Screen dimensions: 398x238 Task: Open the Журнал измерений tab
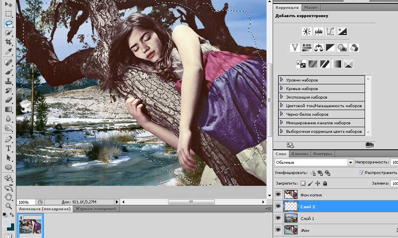[x=96, y=209]
